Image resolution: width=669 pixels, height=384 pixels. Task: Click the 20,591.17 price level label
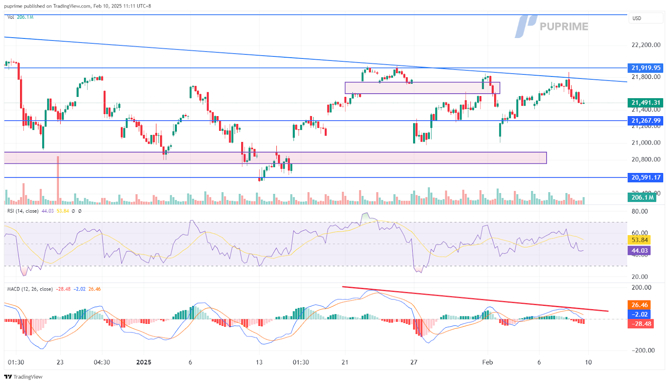(646, 178)
